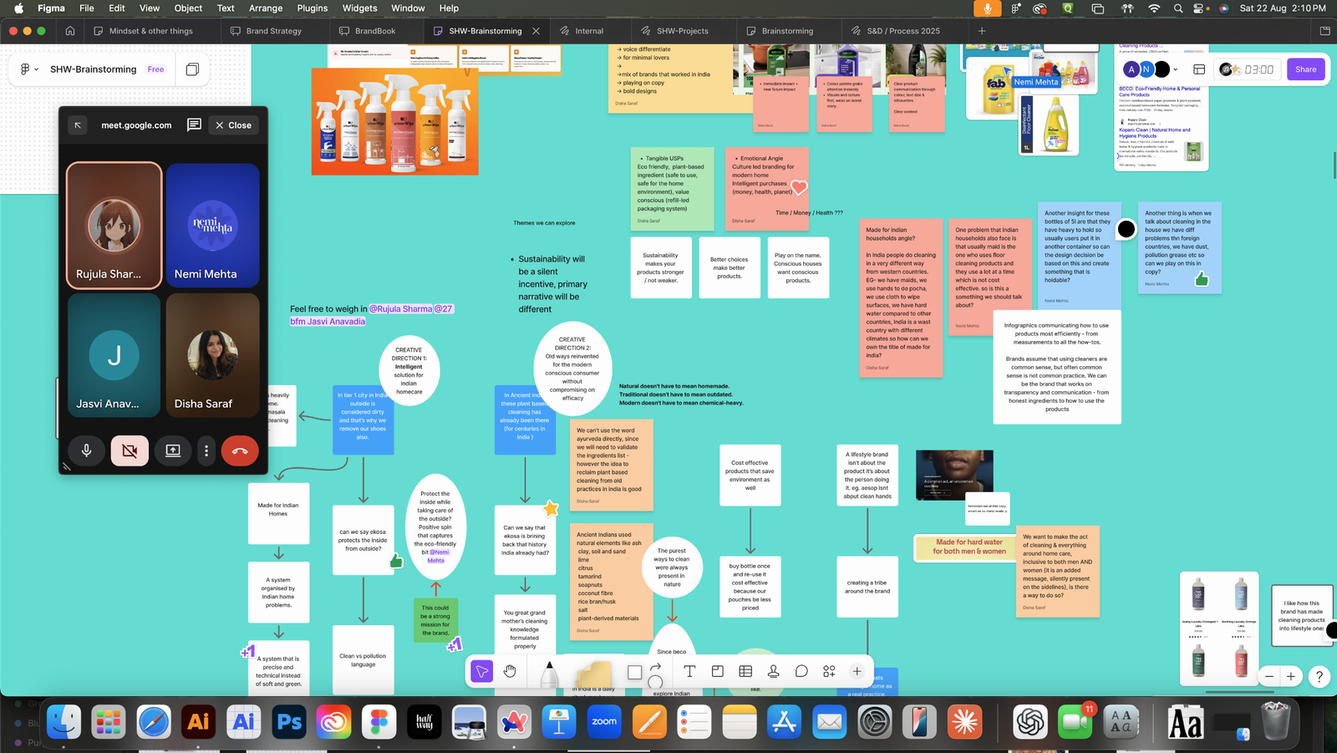
Task: Pop out the Google Meet window
Action: coord(78,125)
